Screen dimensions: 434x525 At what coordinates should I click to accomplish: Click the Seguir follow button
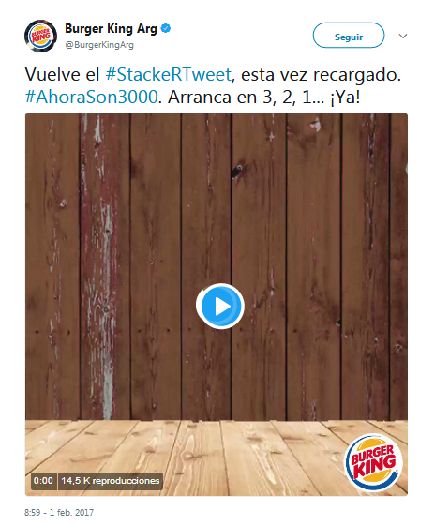pos(349,36)
